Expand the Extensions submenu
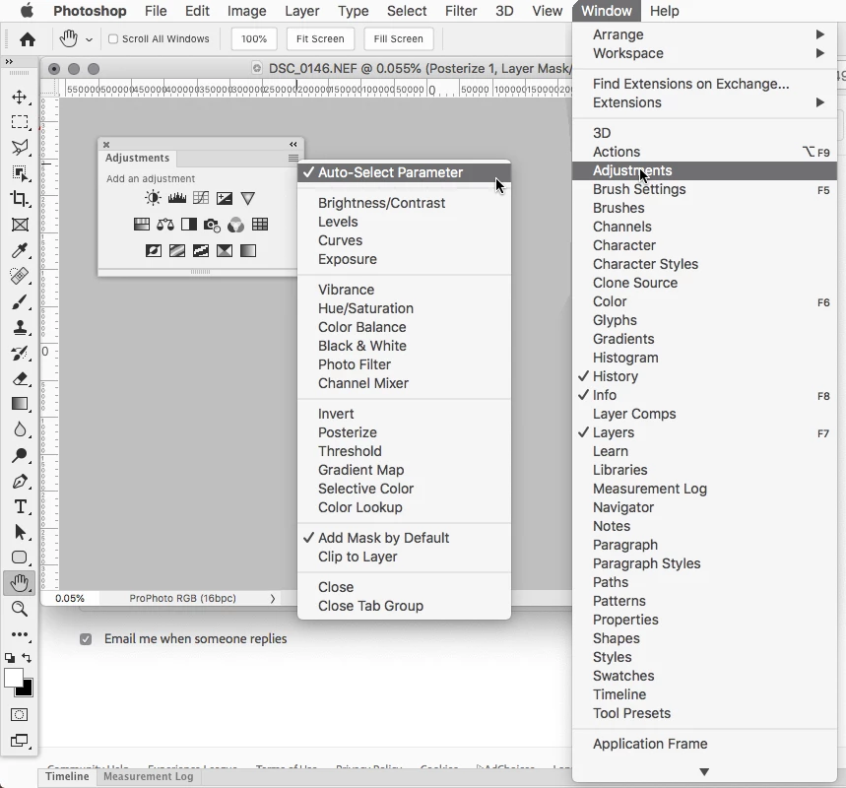The height and width of the screenshot is (788, 846). [704, 102]
